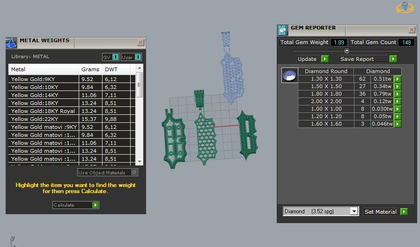
Task: Click the green arrow on the 1.00 X 1.00 row
Action: [398, 109]
